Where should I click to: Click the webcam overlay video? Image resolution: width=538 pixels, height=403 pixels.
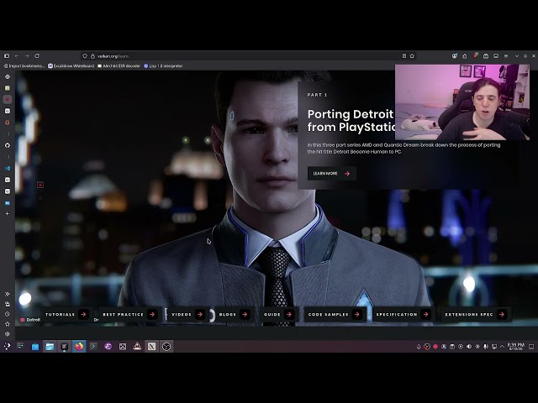(462, 102)
